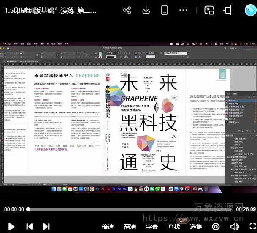Click the picture-in-picture icon

click(x=209, y=10)
